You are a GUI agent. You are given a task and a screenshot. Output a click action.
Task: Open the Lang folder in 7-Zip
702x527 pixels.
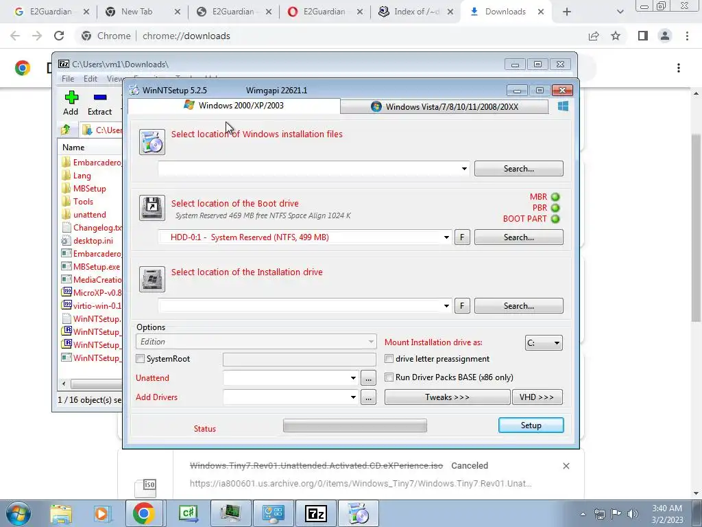click(82, 176)
